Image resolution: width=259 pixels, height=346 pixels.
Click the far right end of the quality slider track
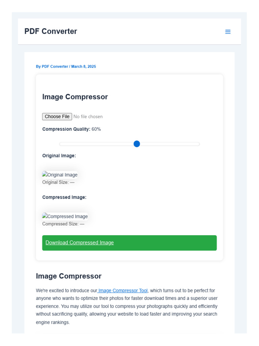point(198,144)
